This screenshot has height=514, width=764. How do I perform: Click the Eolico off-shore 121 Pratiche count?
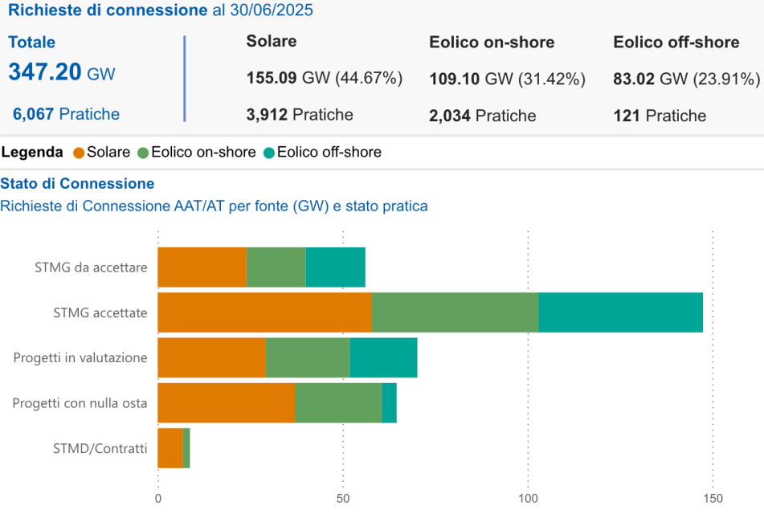click(x=660, y=116)
